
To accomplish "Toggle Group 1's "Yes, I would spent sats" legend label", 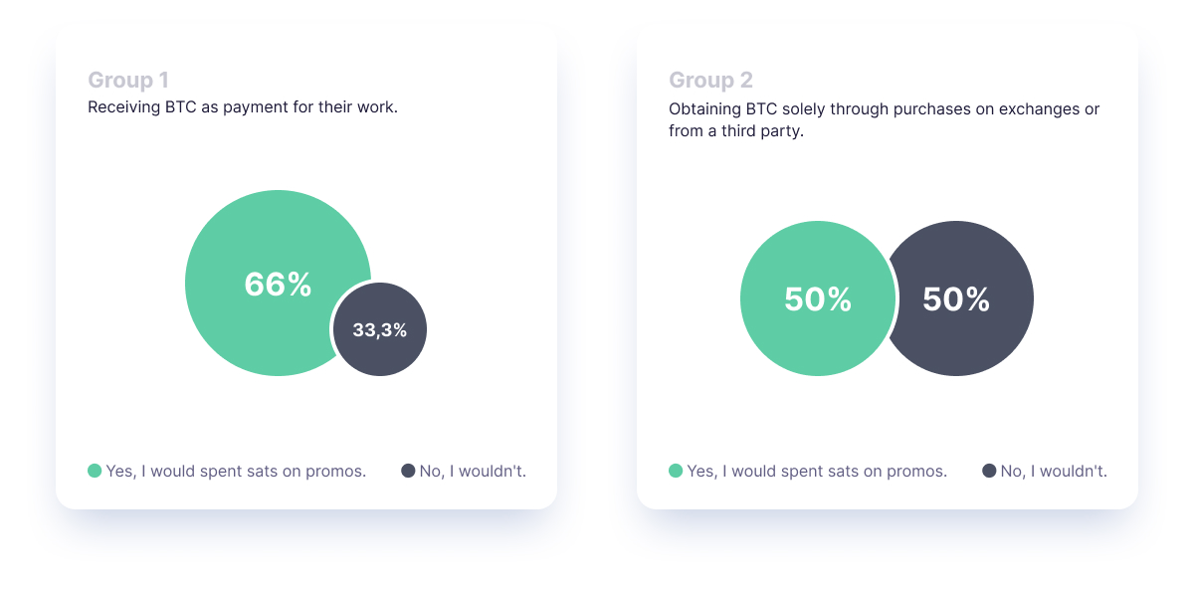I will (236, 471).
